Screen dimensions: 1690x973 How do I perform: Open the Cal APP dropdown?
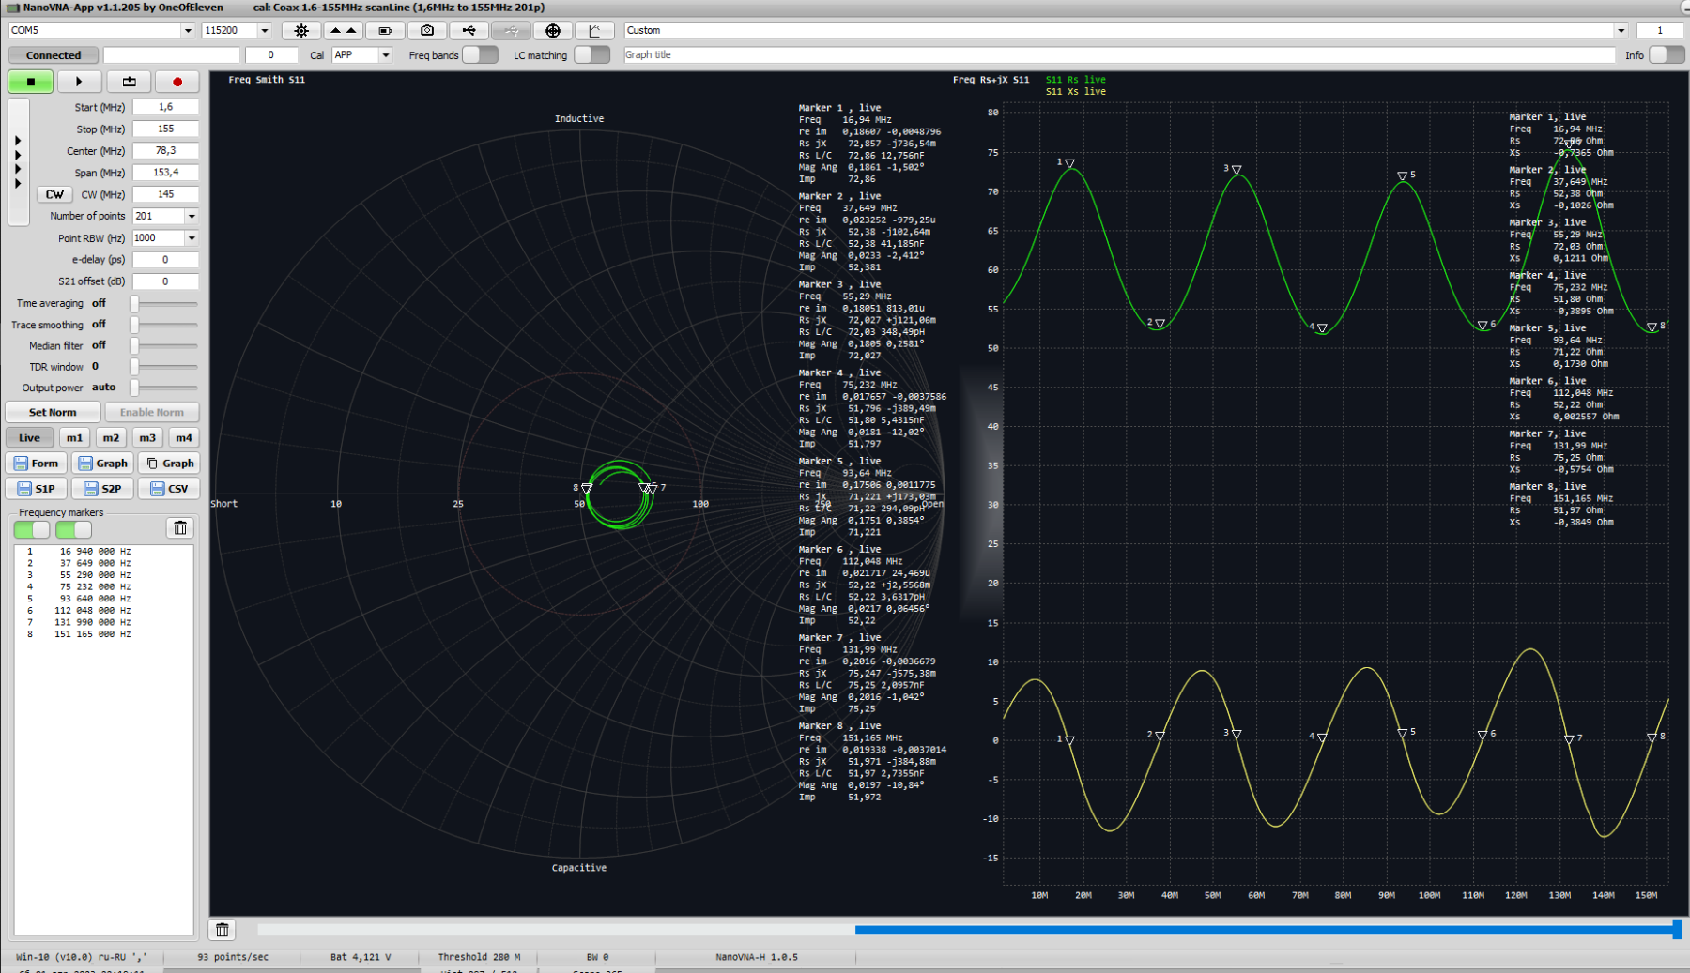[x=385, y=55]
